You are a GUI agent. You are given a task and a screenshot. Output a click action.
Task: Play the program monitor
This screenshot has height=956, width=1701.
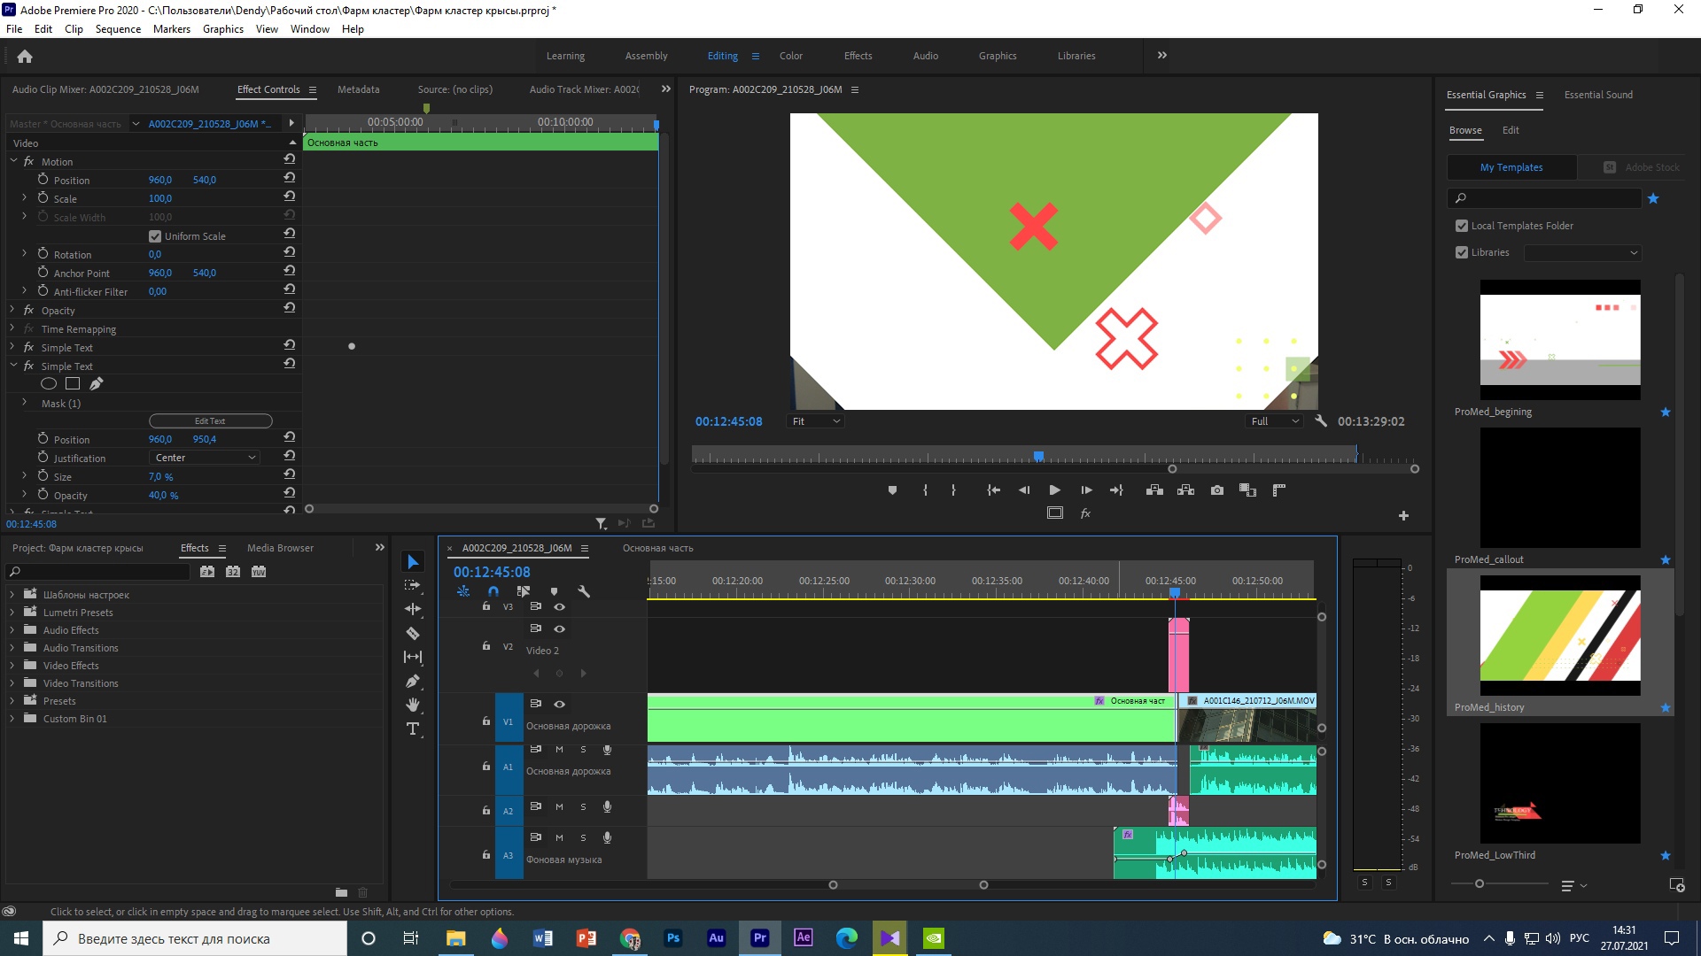[x=1054, y=490]
